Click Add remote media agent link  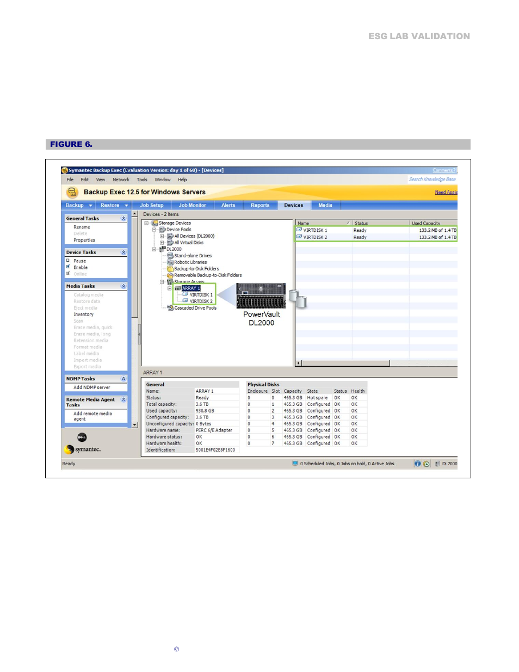(x=92, y=416)
